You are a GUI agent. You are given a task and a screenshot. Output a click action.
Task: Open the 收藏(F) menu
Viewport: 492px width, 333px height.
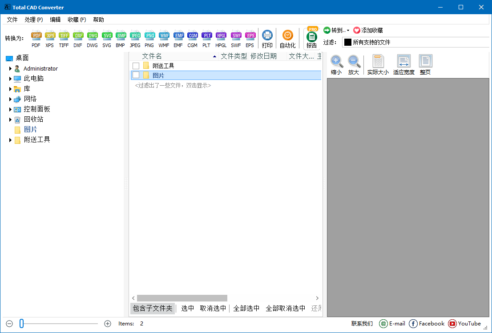(x=77, y=20)
